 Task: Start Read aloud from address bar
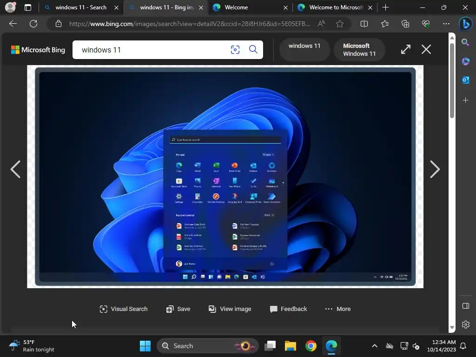(x=321, y=24)
